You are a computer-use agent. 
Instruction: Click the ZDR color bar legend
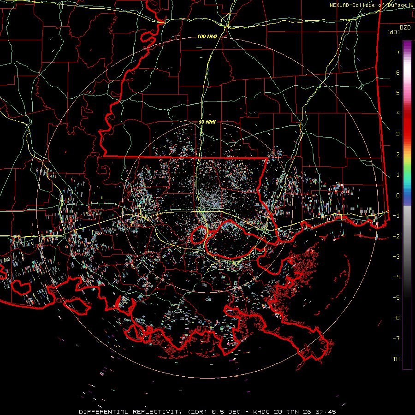(x=407, y=205)
